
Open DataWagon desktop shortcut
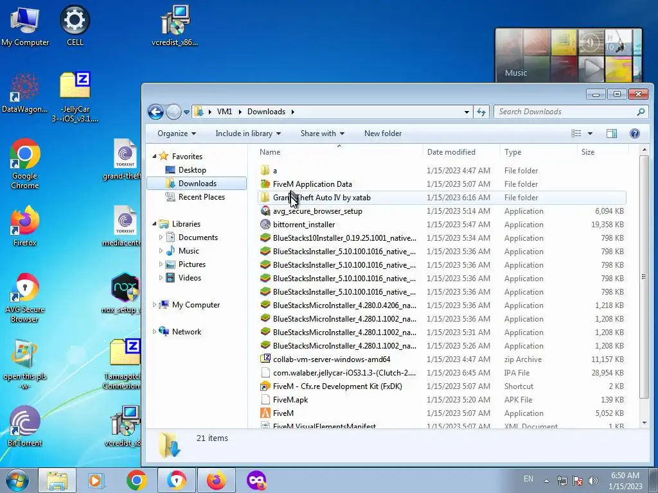coord(25,93)
